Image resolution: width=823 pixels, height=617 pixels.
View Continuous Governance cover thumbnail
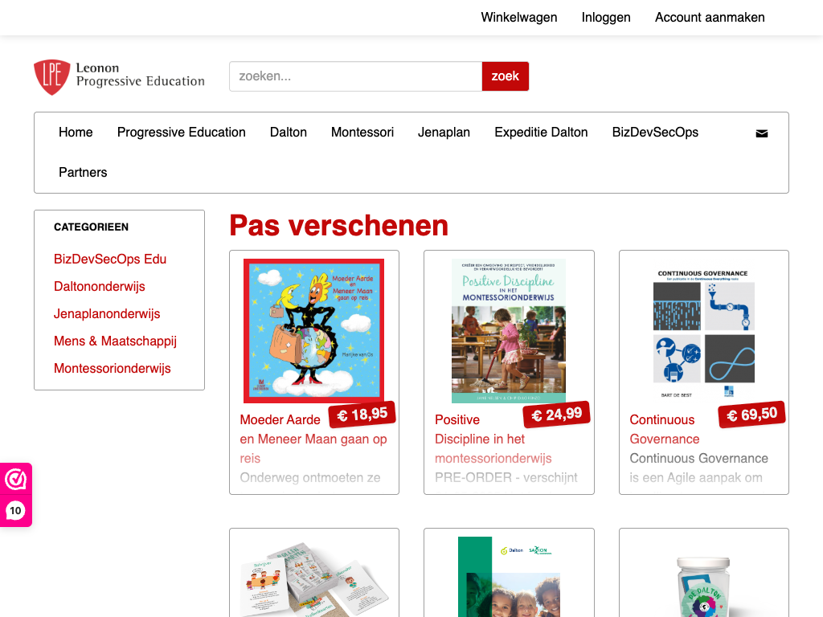click(703, 332)
